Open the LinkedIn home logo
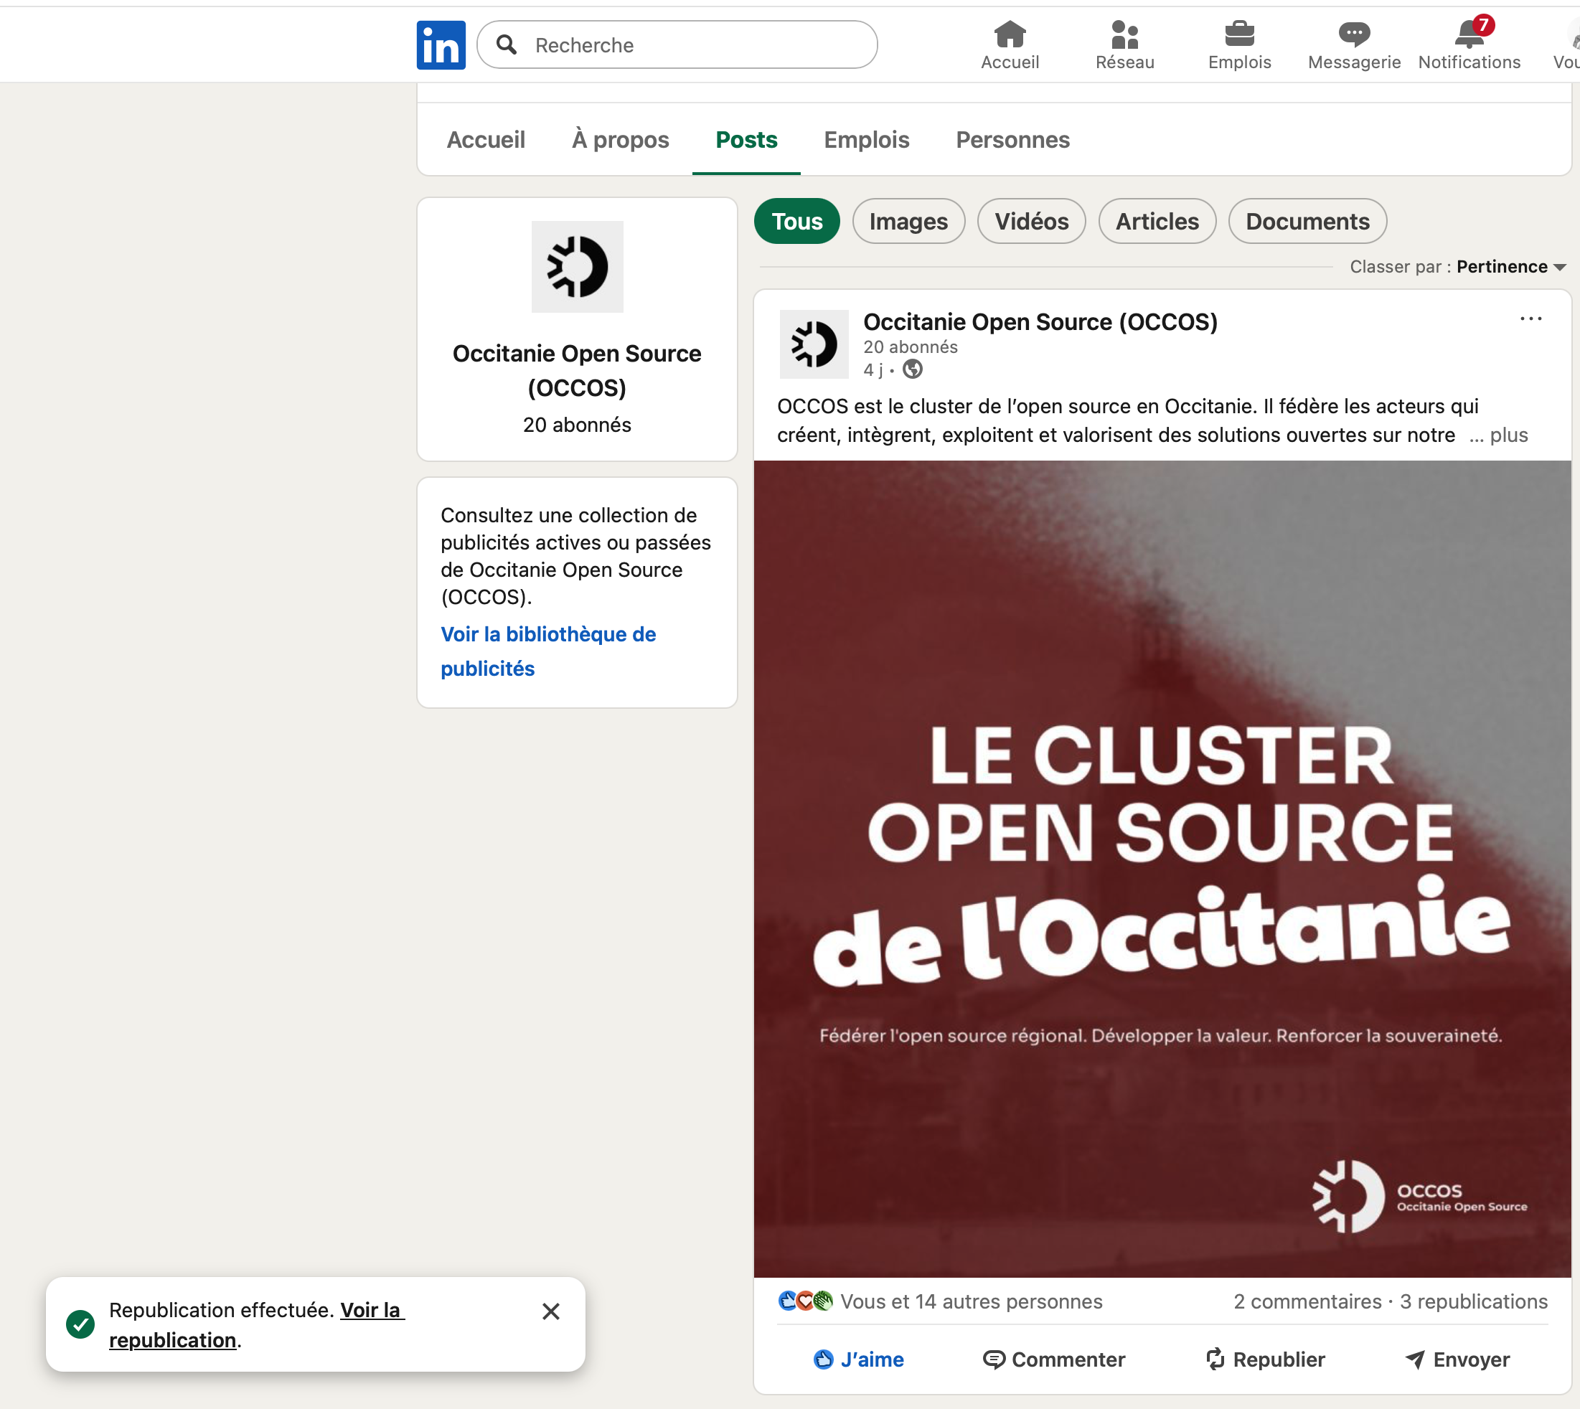1580x1409 pixels. click(x=441, y=45)
